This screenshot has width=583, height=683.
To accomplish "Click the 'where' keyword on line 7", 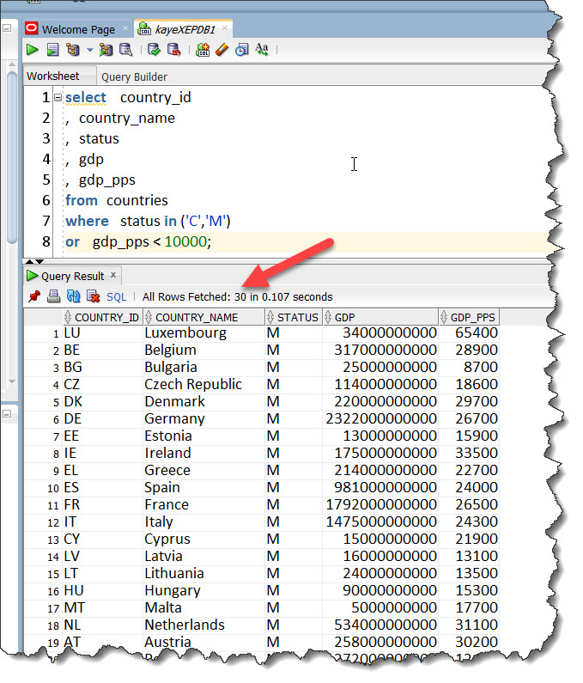I will (x=87, y=222).
